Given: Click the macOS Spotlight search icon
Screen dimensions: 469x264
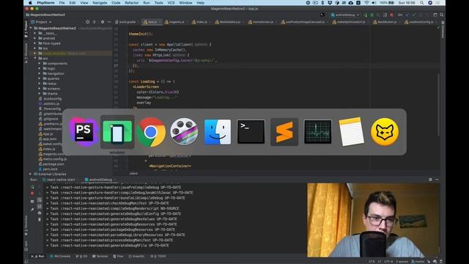Looking at the screenshot, I should tap(422, 3).
